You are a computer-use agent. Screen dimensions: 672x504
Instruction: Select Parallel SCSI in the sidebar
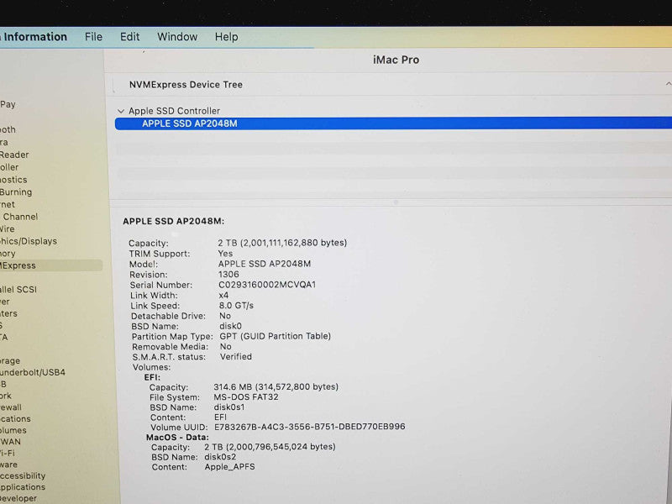point(18,289)
